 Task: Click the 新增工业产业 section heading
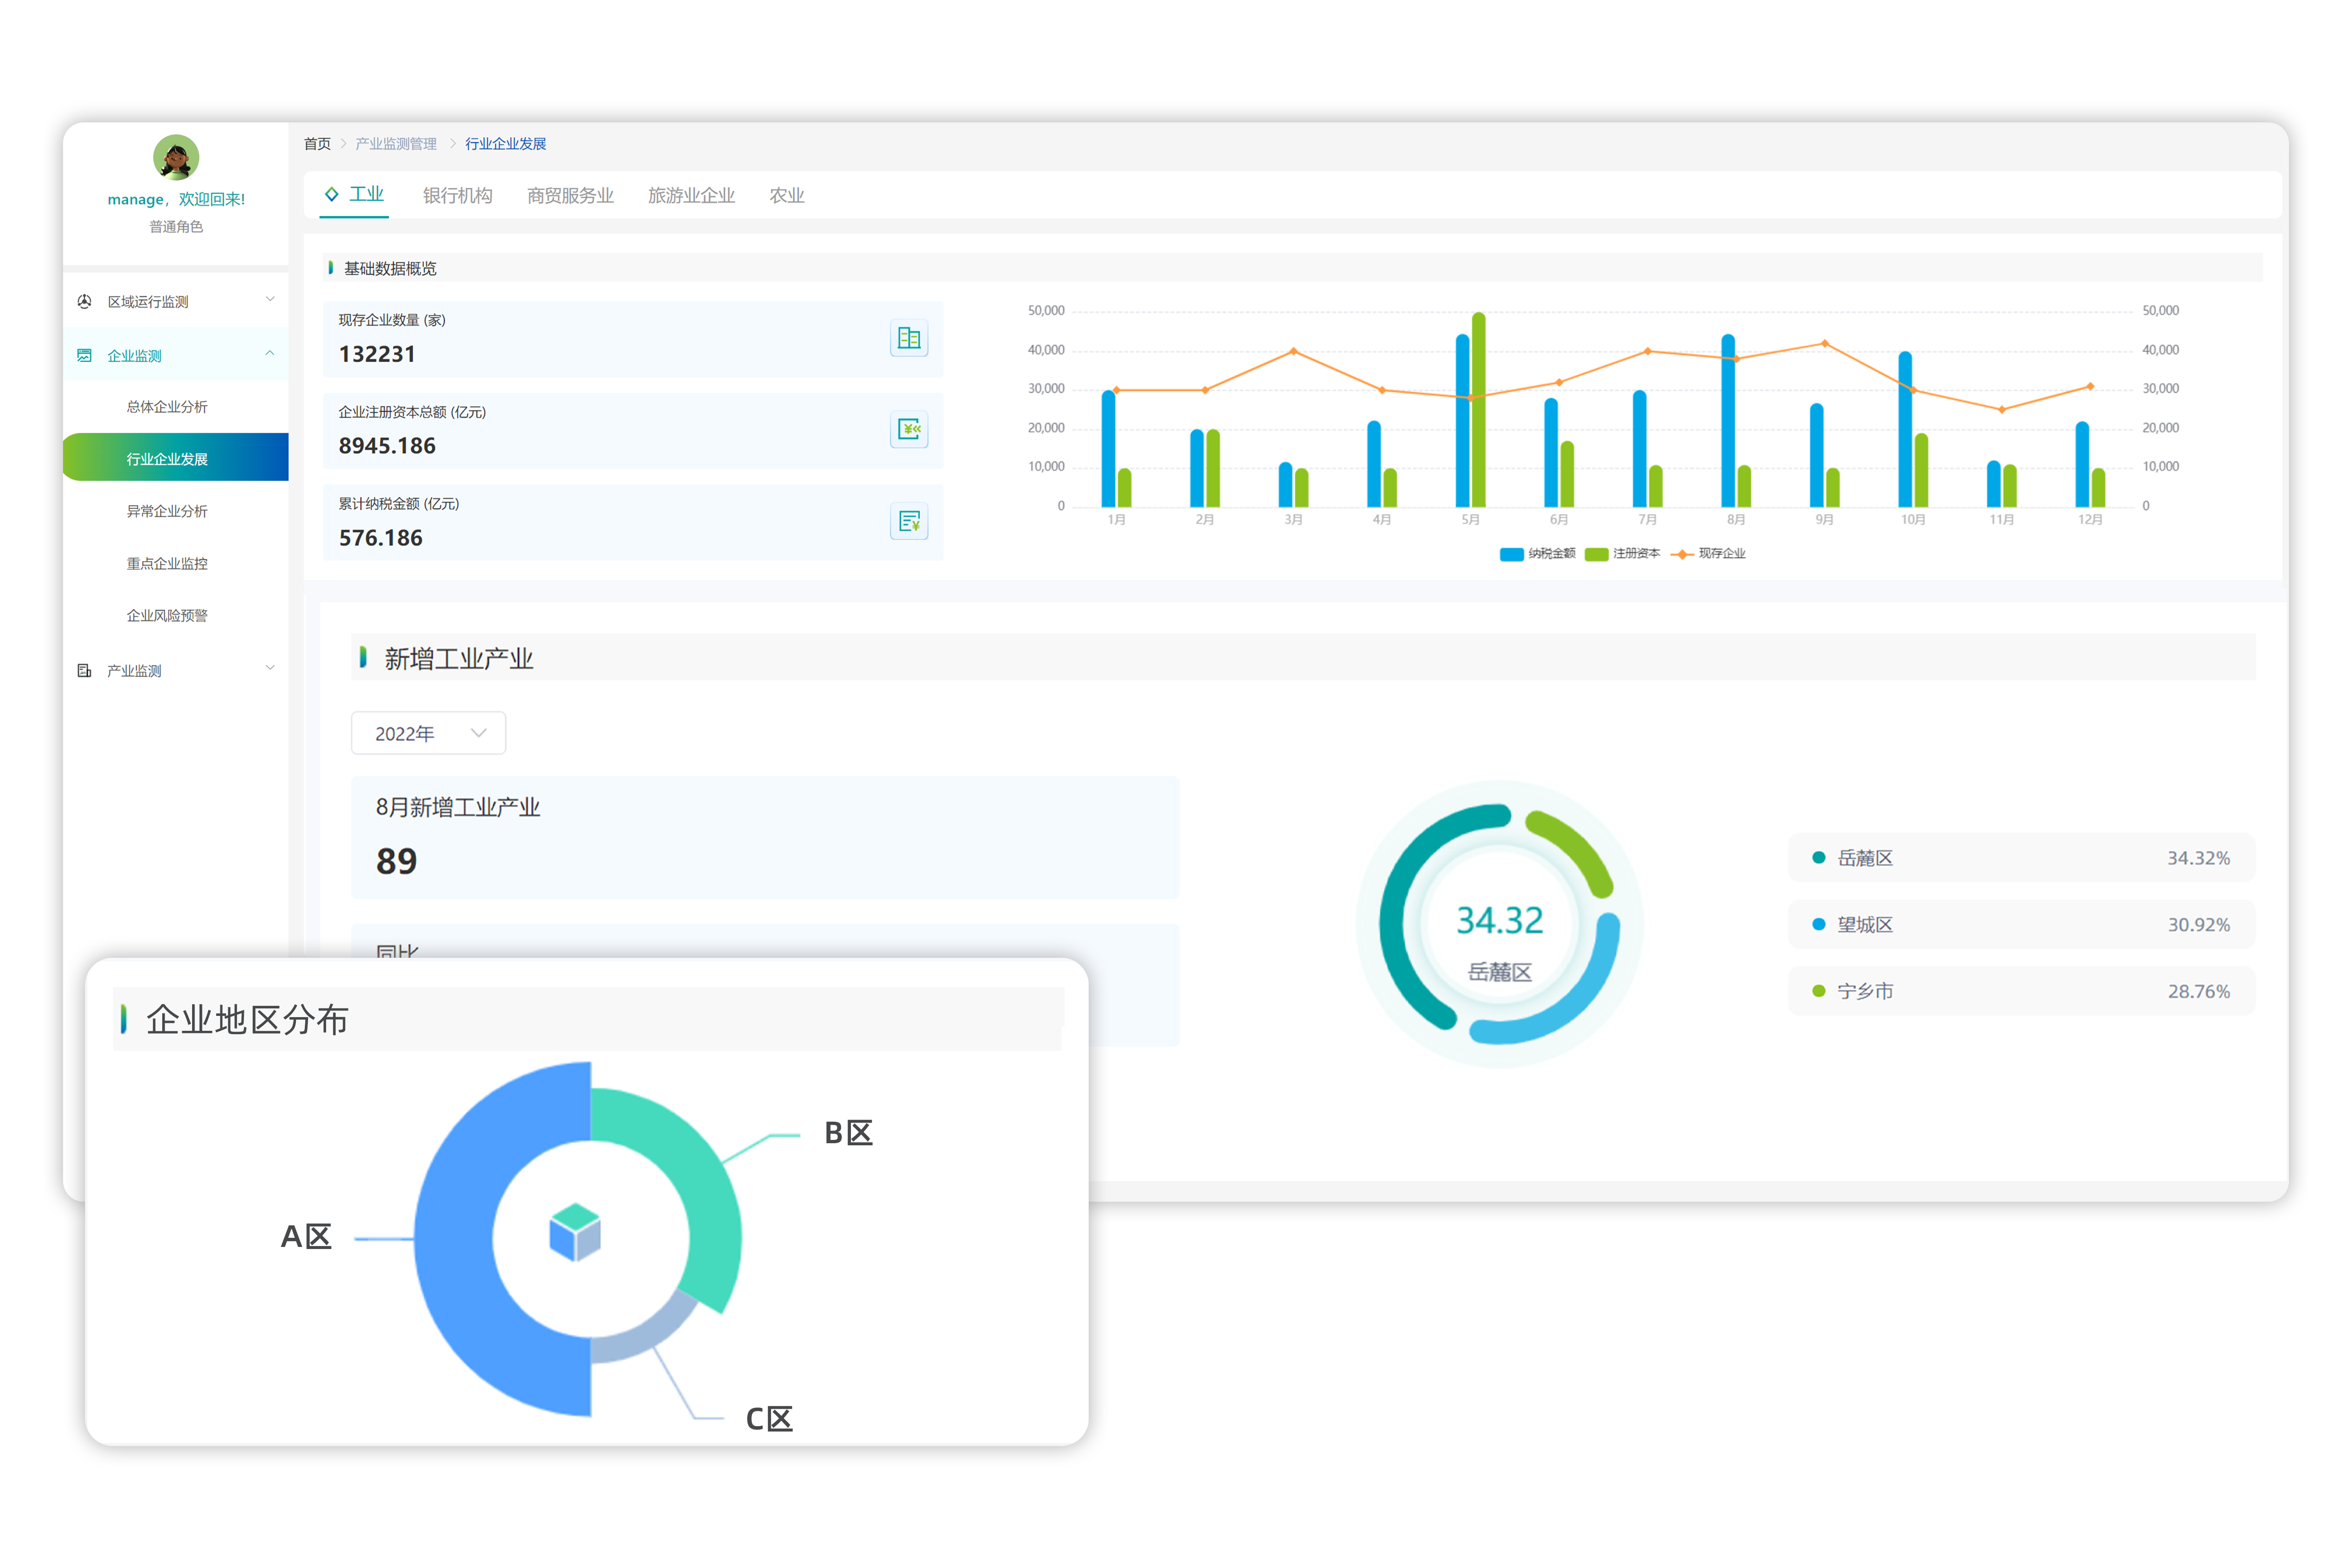point(459,658)
